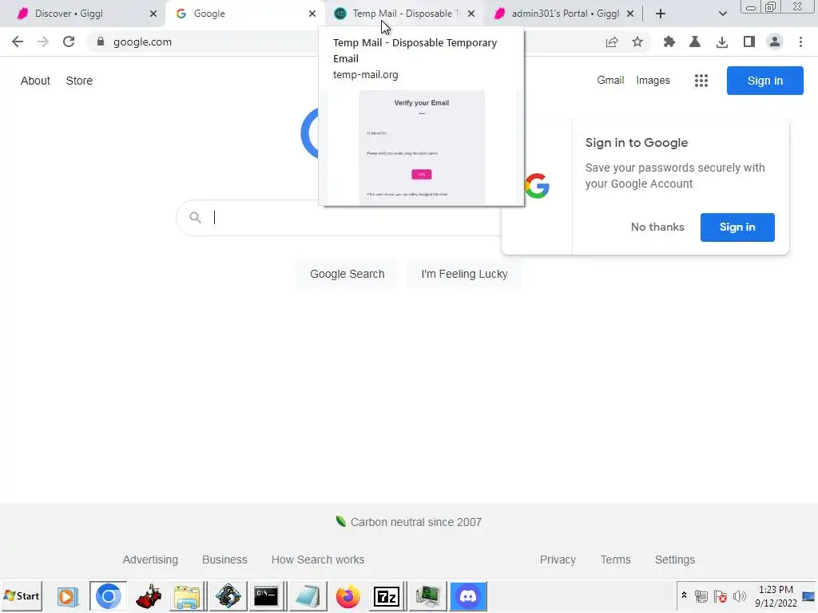Image resolution: width=818 pixels, height=613 pixels.
Task: Open the Business footer link
Action: (224, 560)
